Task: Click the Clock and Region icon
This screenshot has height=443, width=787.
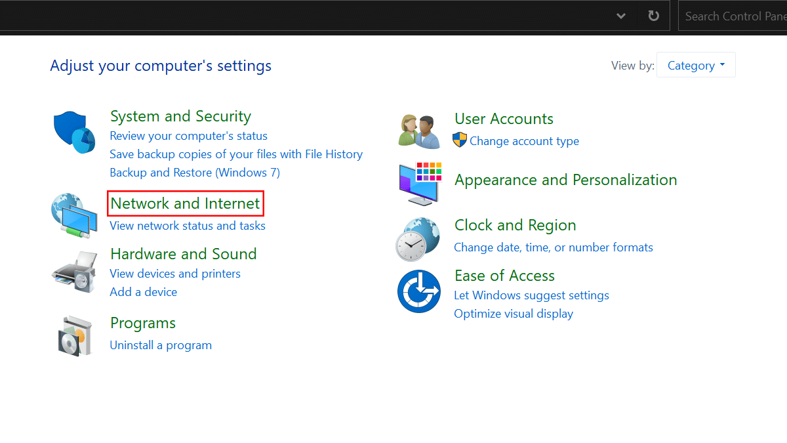Action: coord(418,239)
